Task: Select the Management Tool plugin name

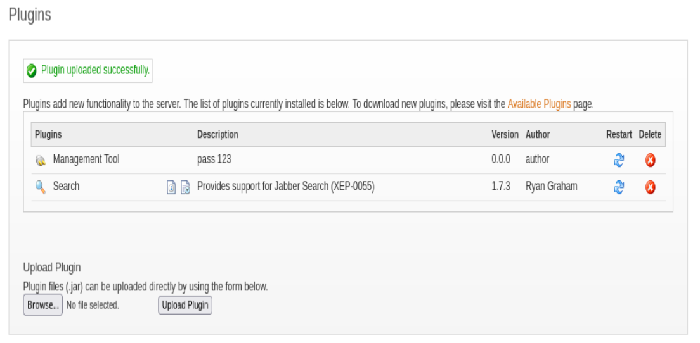Action: [86, 159]
